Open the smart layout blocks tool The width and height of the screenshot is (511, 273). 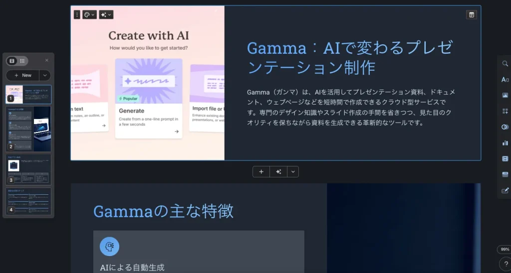(505, 111)
